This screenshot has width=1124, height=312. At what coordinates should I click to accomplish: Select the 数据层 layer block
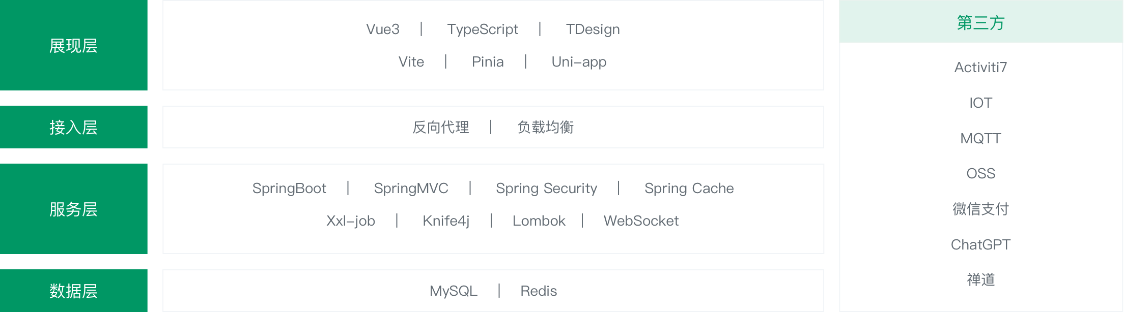coord(73,291)
